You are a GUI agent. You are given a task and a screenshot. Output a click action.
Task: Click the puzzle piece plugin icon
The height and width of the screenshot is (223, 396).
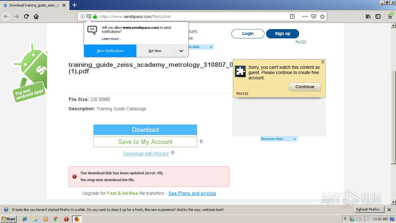(x=240, y=72)
